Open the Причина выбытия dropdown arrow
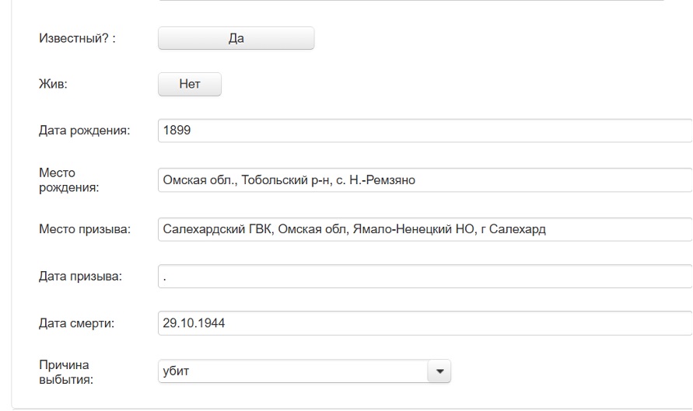693x411 pixels. pyautogui.click(x=439, y=371)
